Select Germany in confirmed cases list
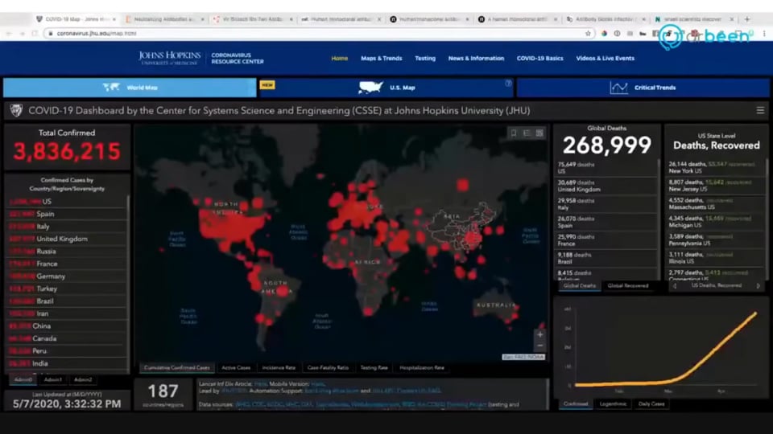Image resolution: width=773 pixels, height=434 pixels. click(x=67, y=276)
